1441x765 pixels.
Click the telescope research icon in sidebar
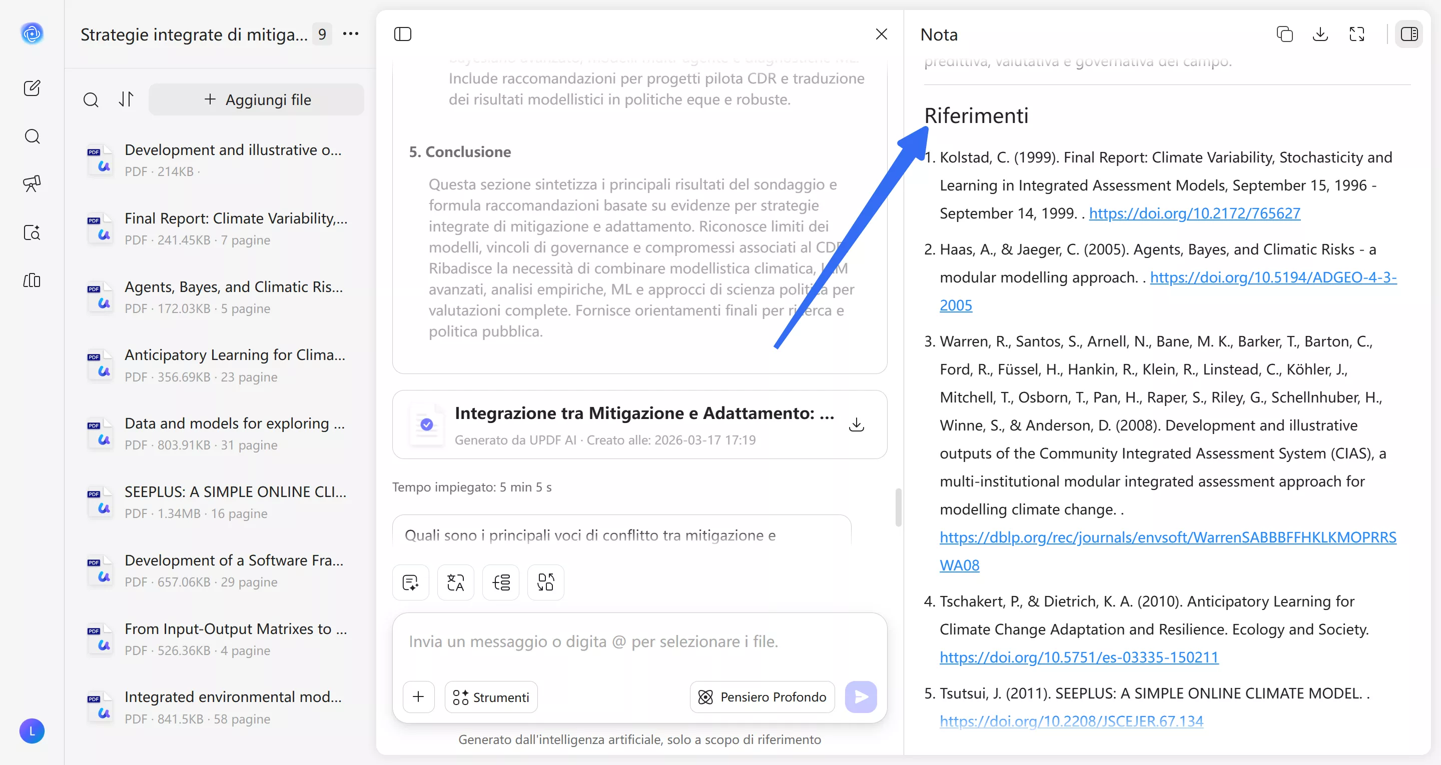coord(32,183)
